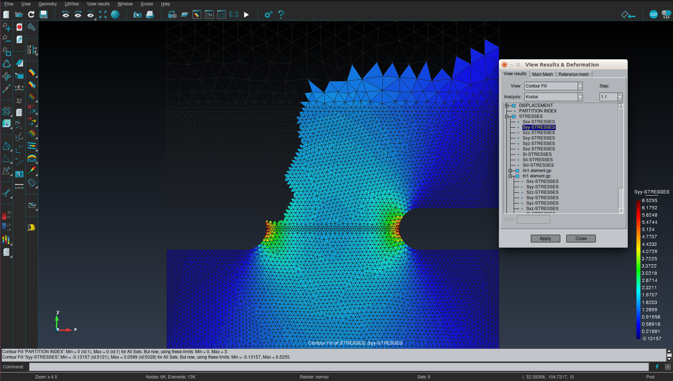The width and height of the screenshot is (673, 381).
Task: Click the New project icon
Action: tap(6, 14)
